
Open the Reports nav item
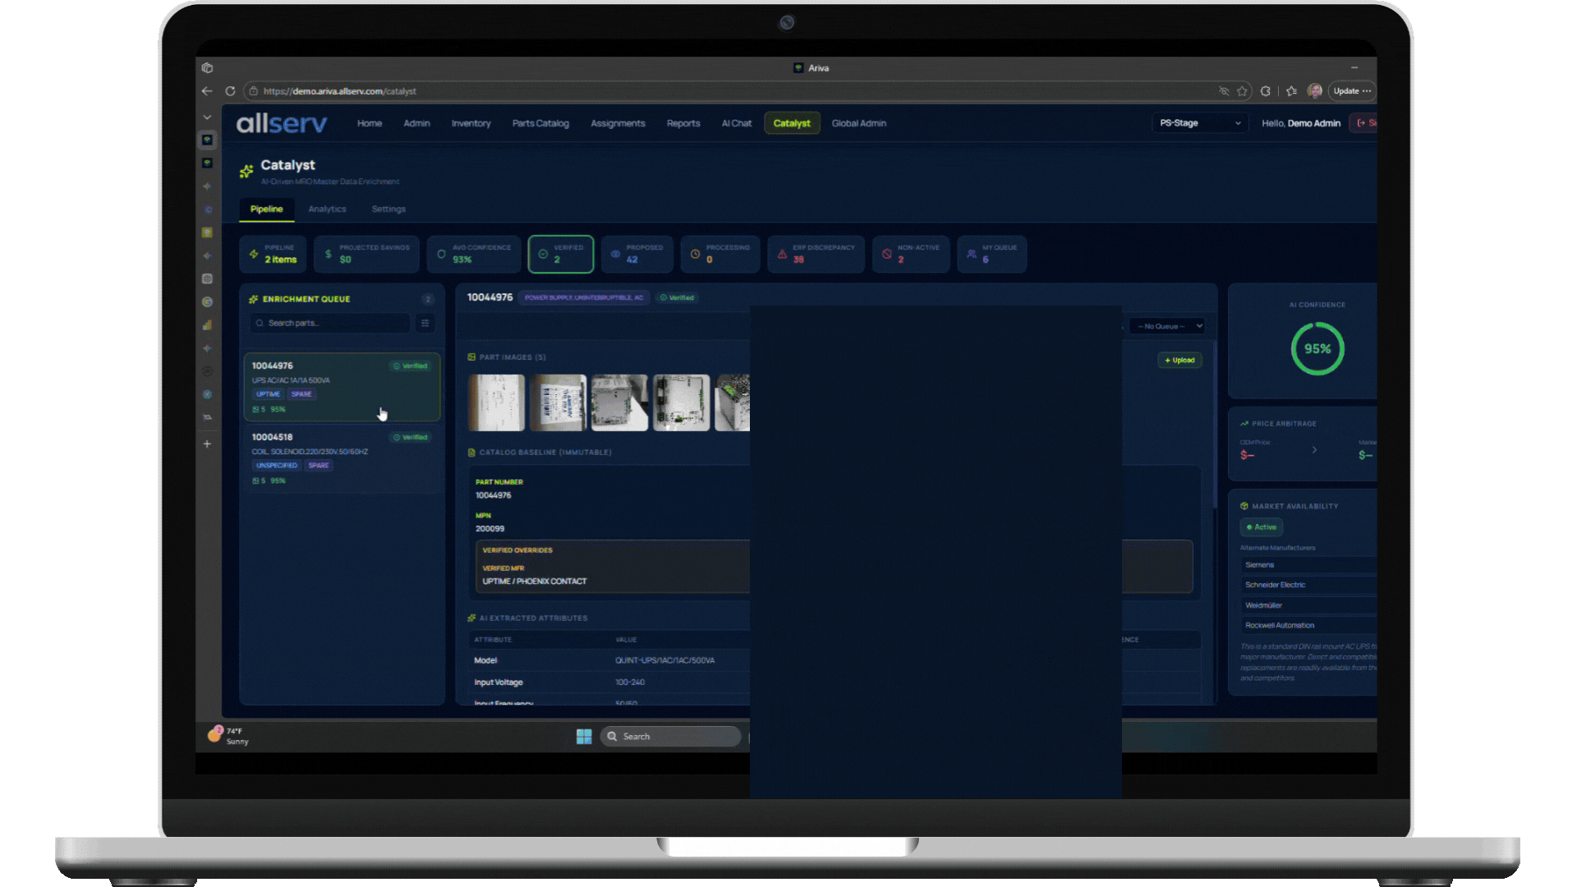(x=683, y=123)
